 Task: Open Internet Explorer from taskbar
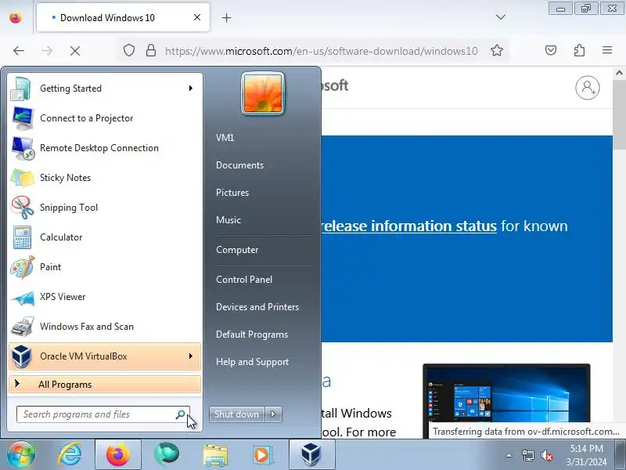tap(70, 455)
